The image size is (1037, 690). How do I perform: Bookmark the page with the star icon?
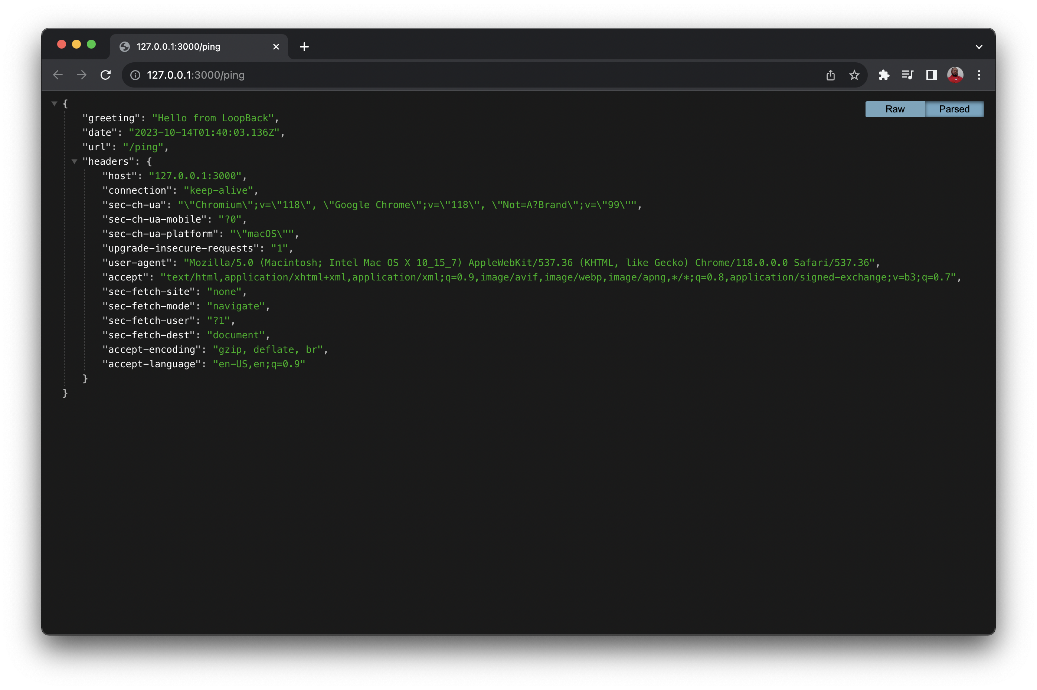point(854,75)
